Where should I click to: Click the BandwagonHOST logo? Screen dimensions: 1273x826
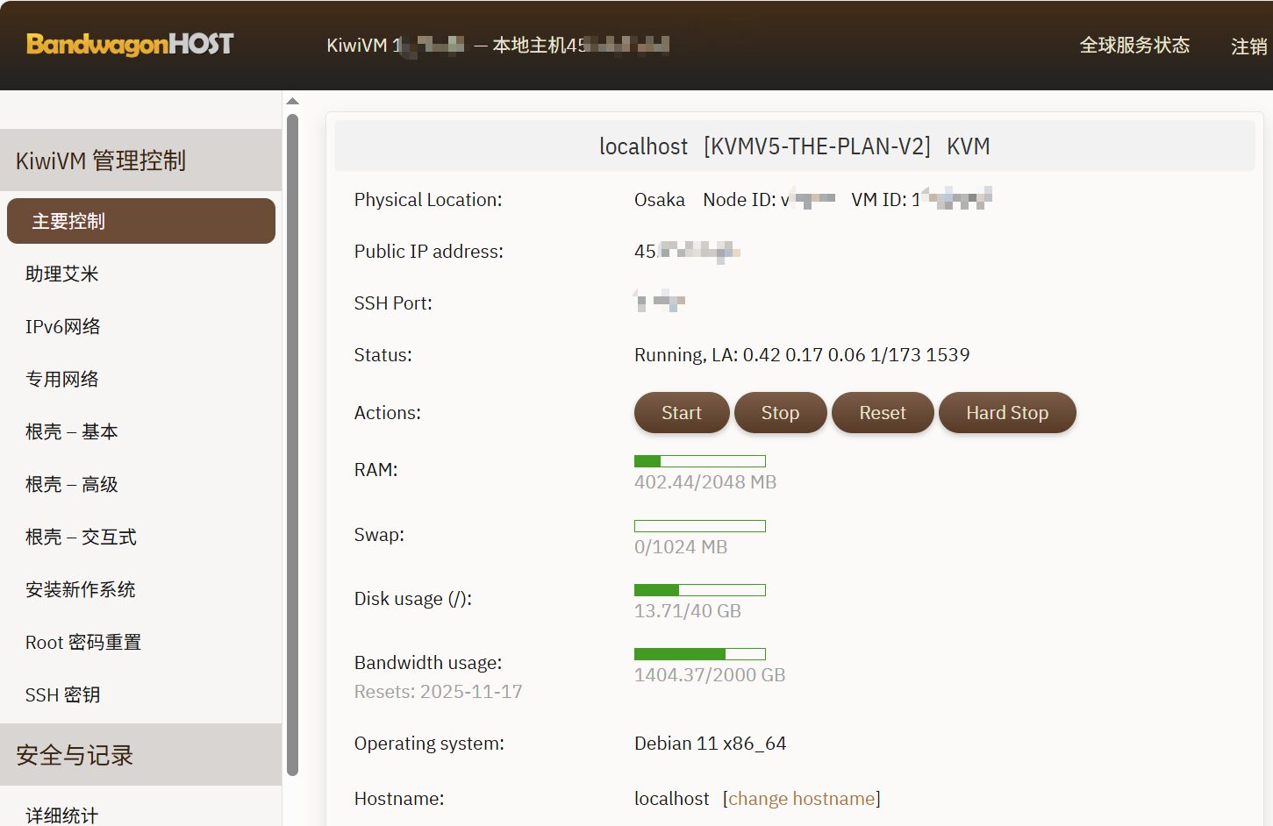130,44
